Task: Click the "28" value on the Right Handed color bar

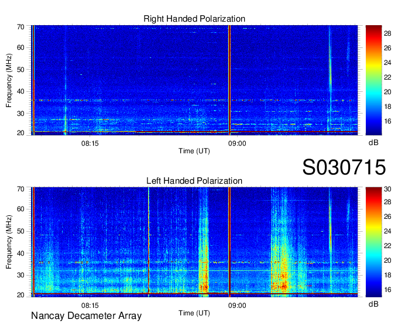Action: point(387,33)
